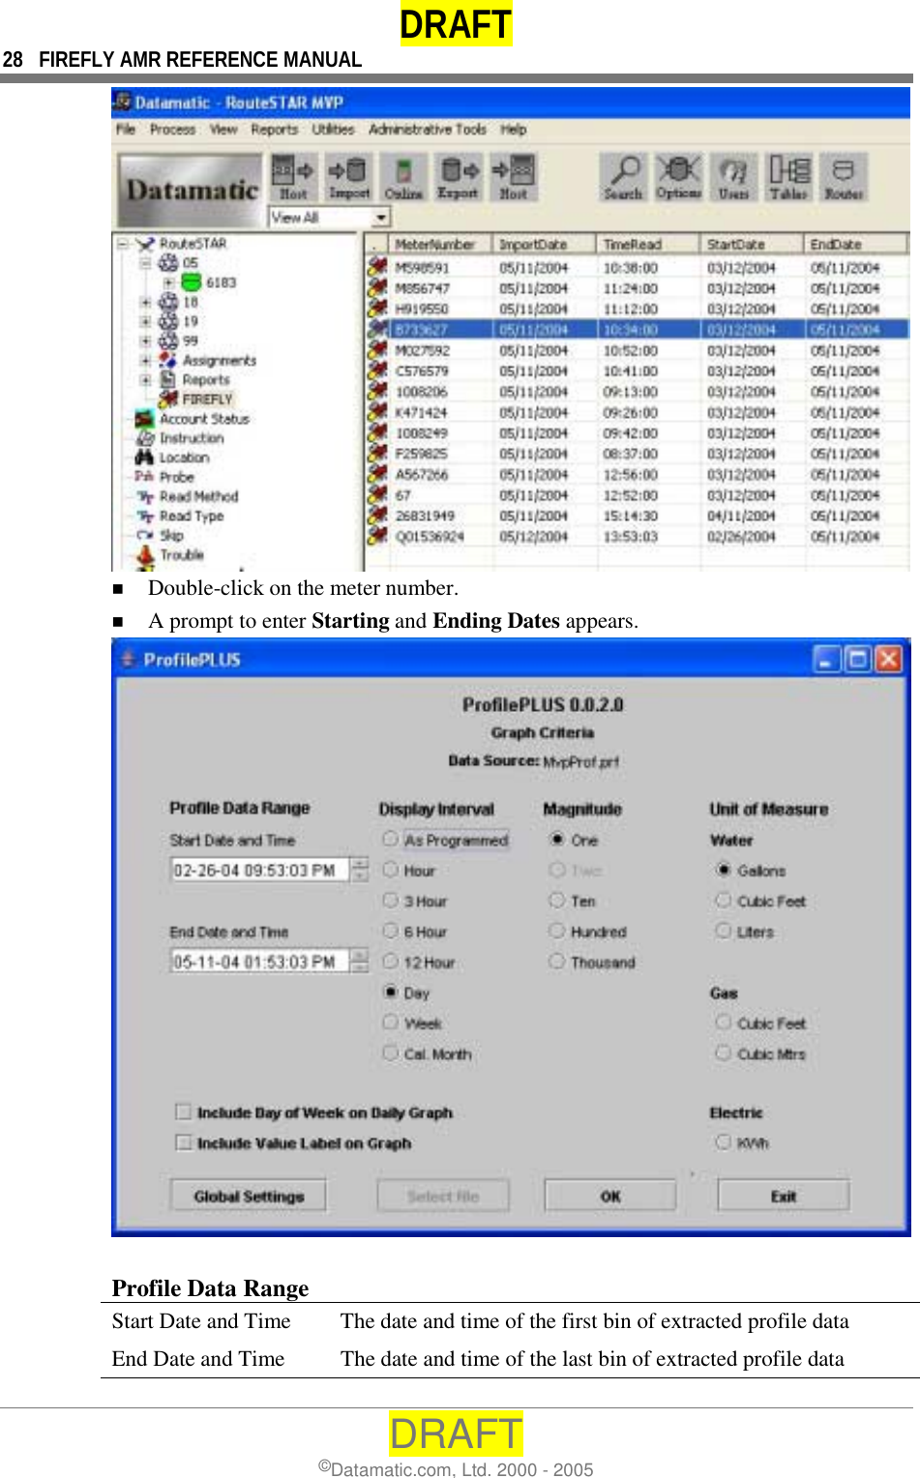Select Liters water unit
Image resolution: width=920 pixels, height=1478 pixels.
[723, 931]
